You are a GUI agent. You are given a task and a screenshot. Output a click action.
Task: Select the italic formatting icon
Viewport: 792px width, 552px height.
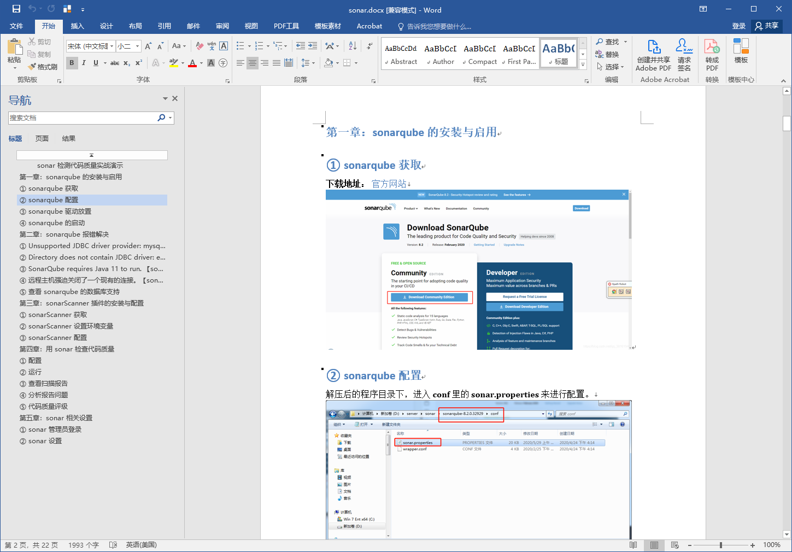point(84,63)
